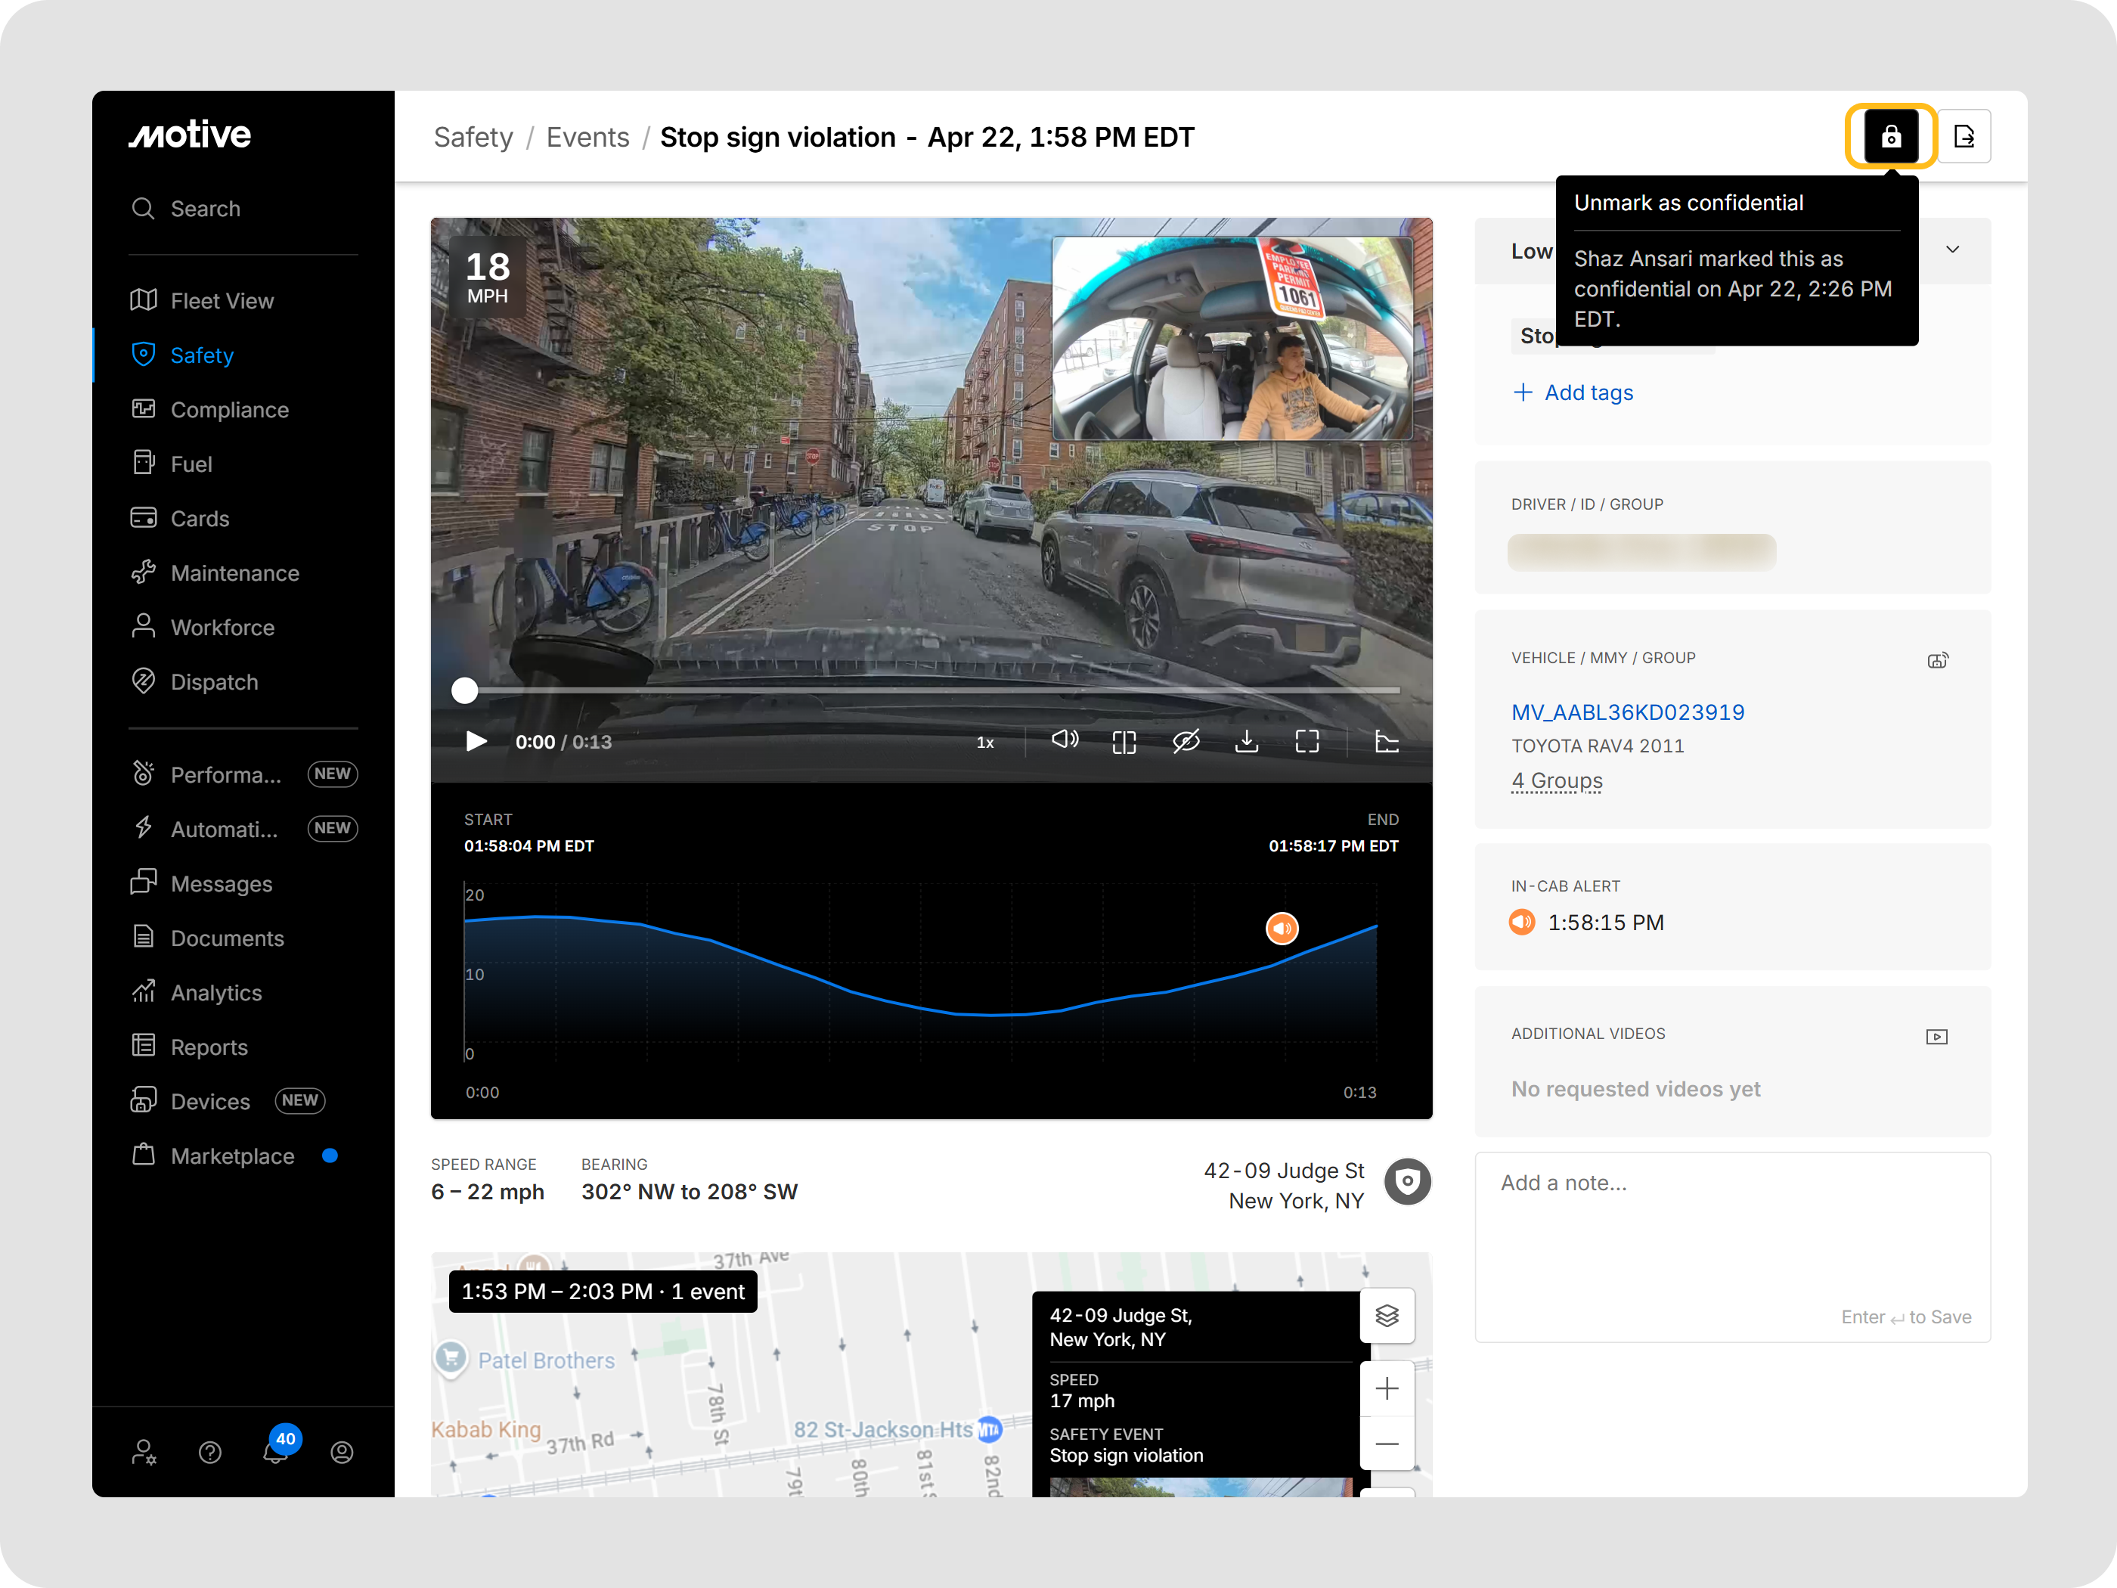Viewport: 2117px width, 1588px height.
Task: Open the export event icon
Action: [1965, 136]
